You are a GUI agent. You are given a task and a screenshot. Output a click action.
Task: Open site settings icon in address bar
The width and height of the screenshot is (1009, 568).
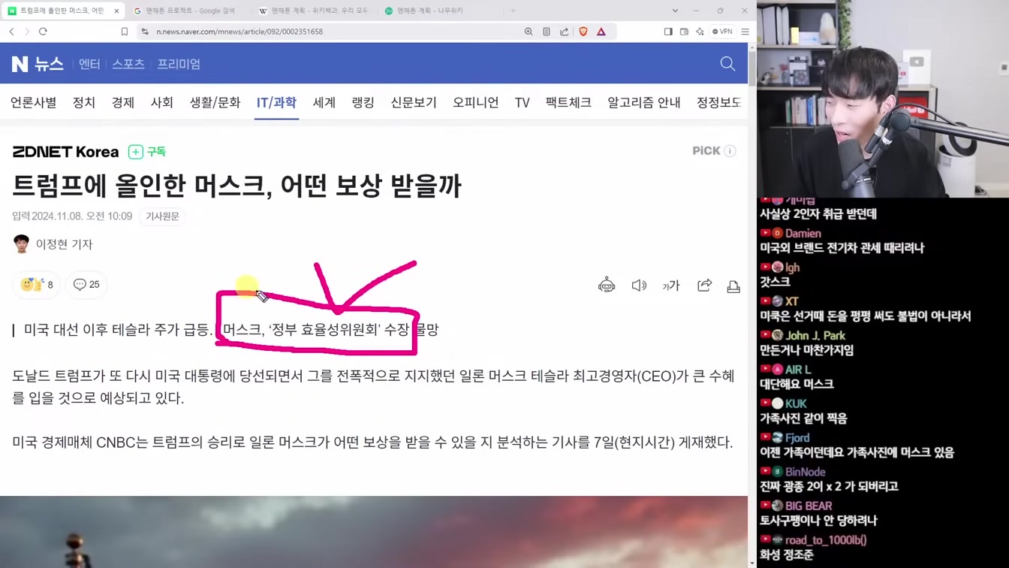click(145, 32)
